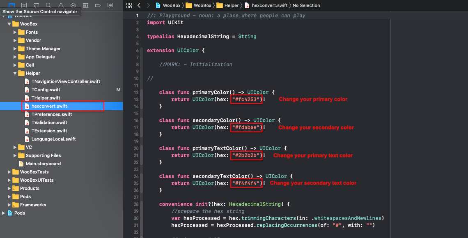Select the Theme Manager folder row

61,49
